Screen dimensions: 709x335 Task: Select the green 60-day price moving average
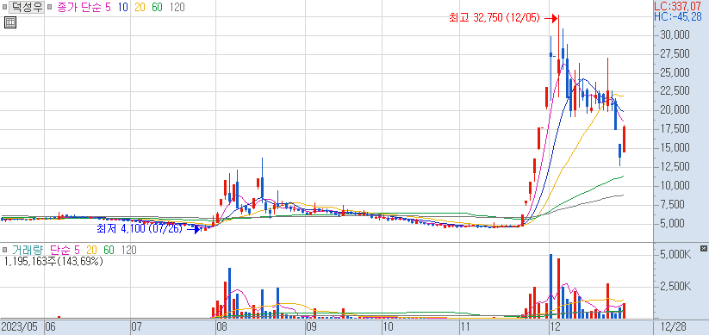(157, 8)
